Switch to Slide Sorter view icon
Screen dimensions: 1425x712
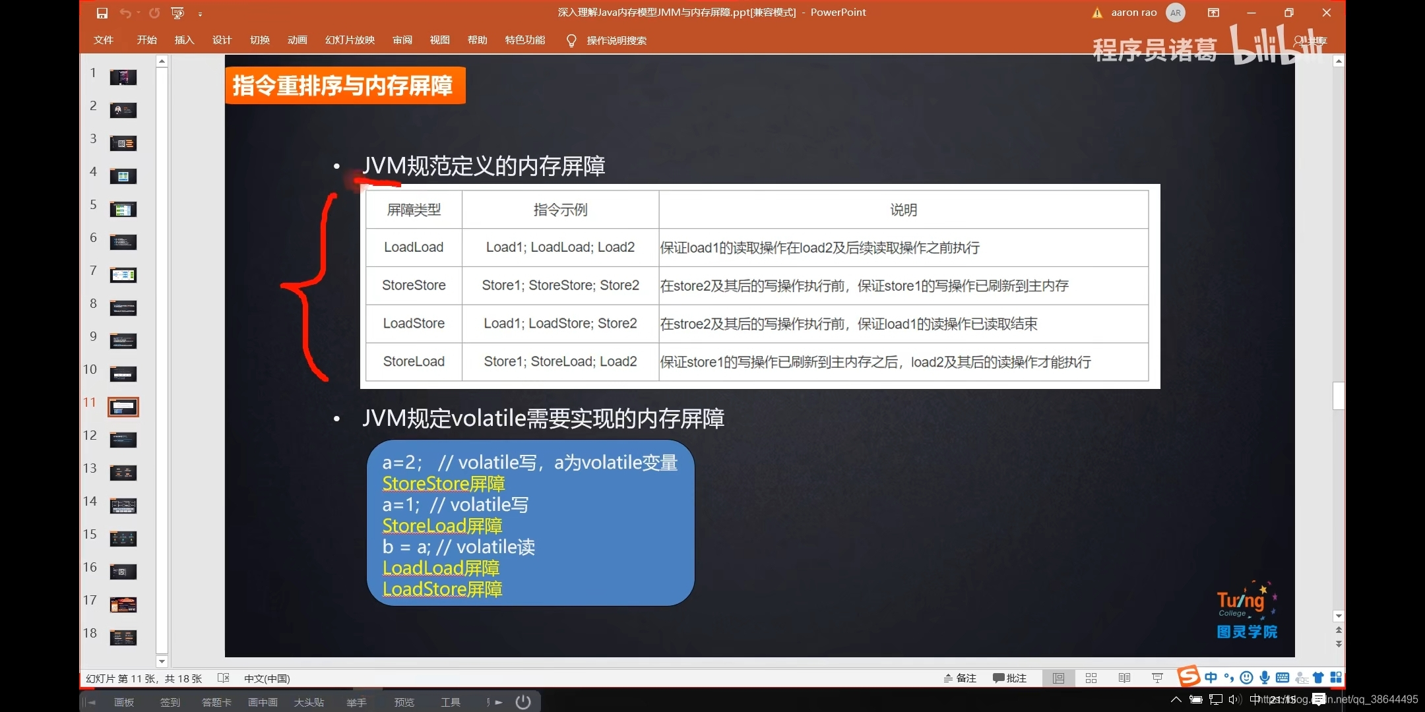[1091, 678]
